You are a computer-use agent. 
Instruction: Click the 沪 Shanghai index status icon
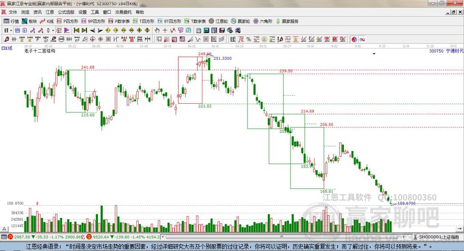pos(10,237)
